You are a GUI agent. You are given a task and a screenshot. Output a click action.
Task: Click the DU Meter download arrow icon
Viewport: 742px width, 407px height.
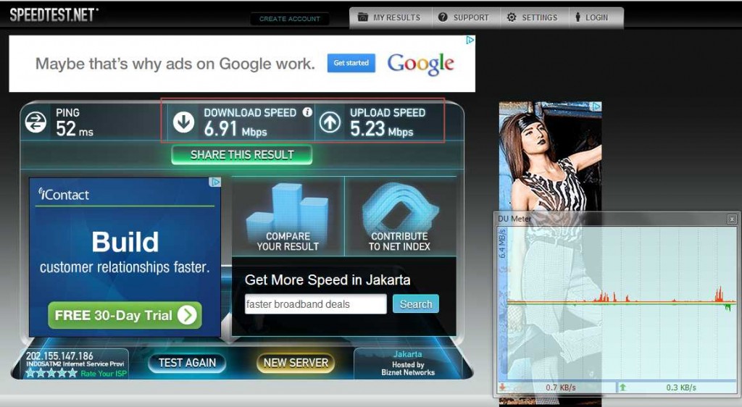502,387
